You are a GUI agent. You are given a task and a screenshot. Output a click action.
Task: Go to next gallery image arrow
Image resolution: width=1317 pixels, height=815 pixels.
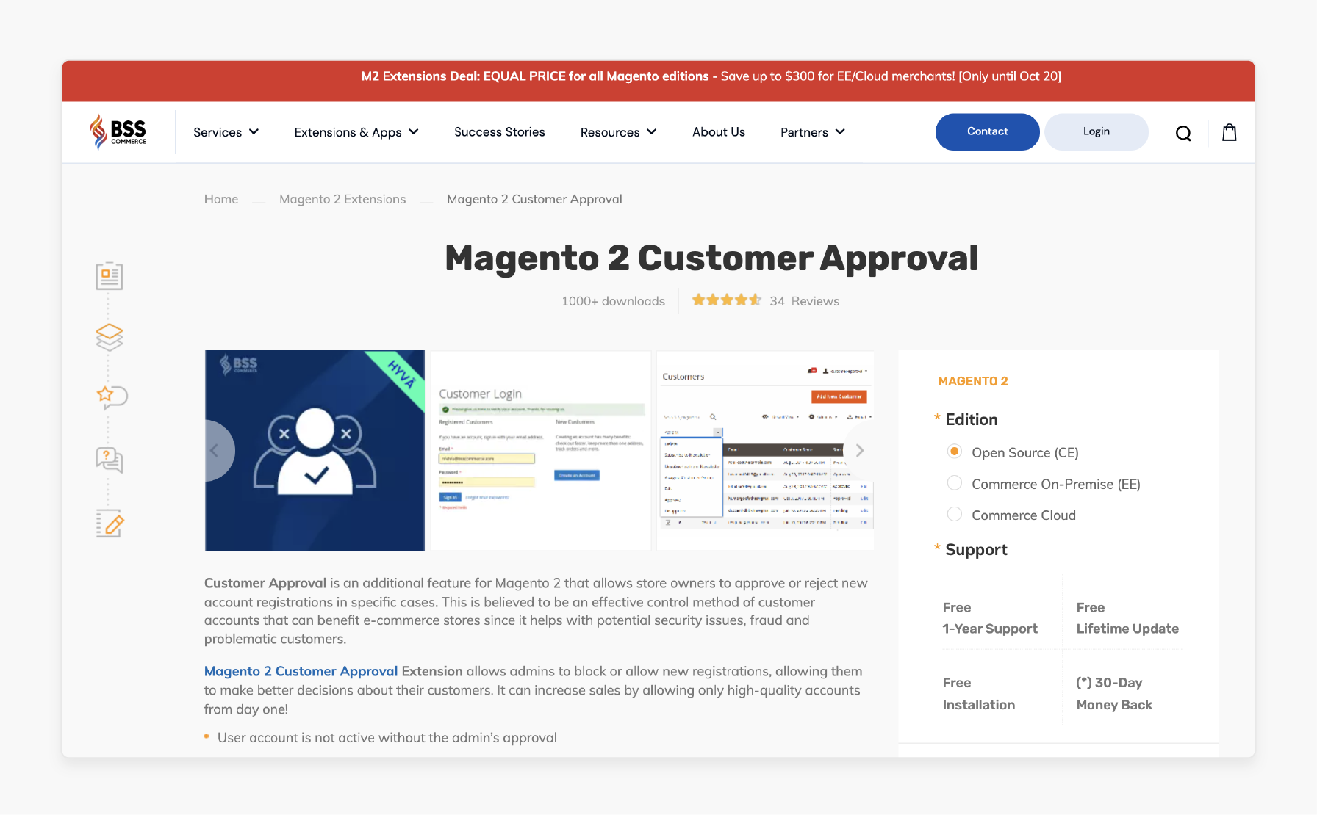click(859, 451)
